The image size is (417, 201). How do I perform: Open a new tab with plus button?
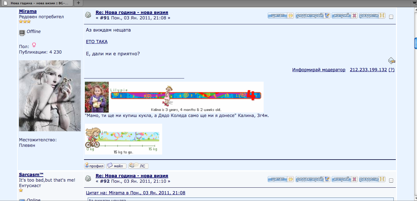(78, 3)
